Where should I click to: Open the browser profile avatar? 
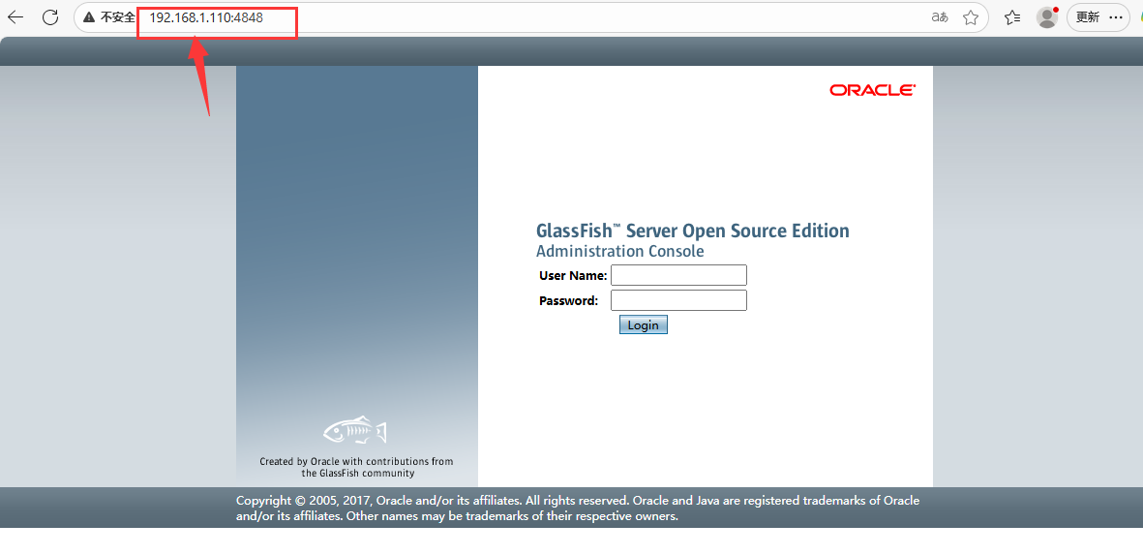tap(1047, 17)
